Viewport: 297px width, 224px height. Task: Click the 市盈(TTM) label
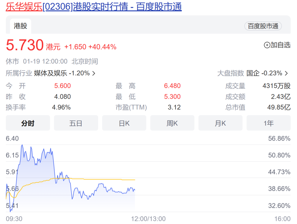(x=131, y=107)
